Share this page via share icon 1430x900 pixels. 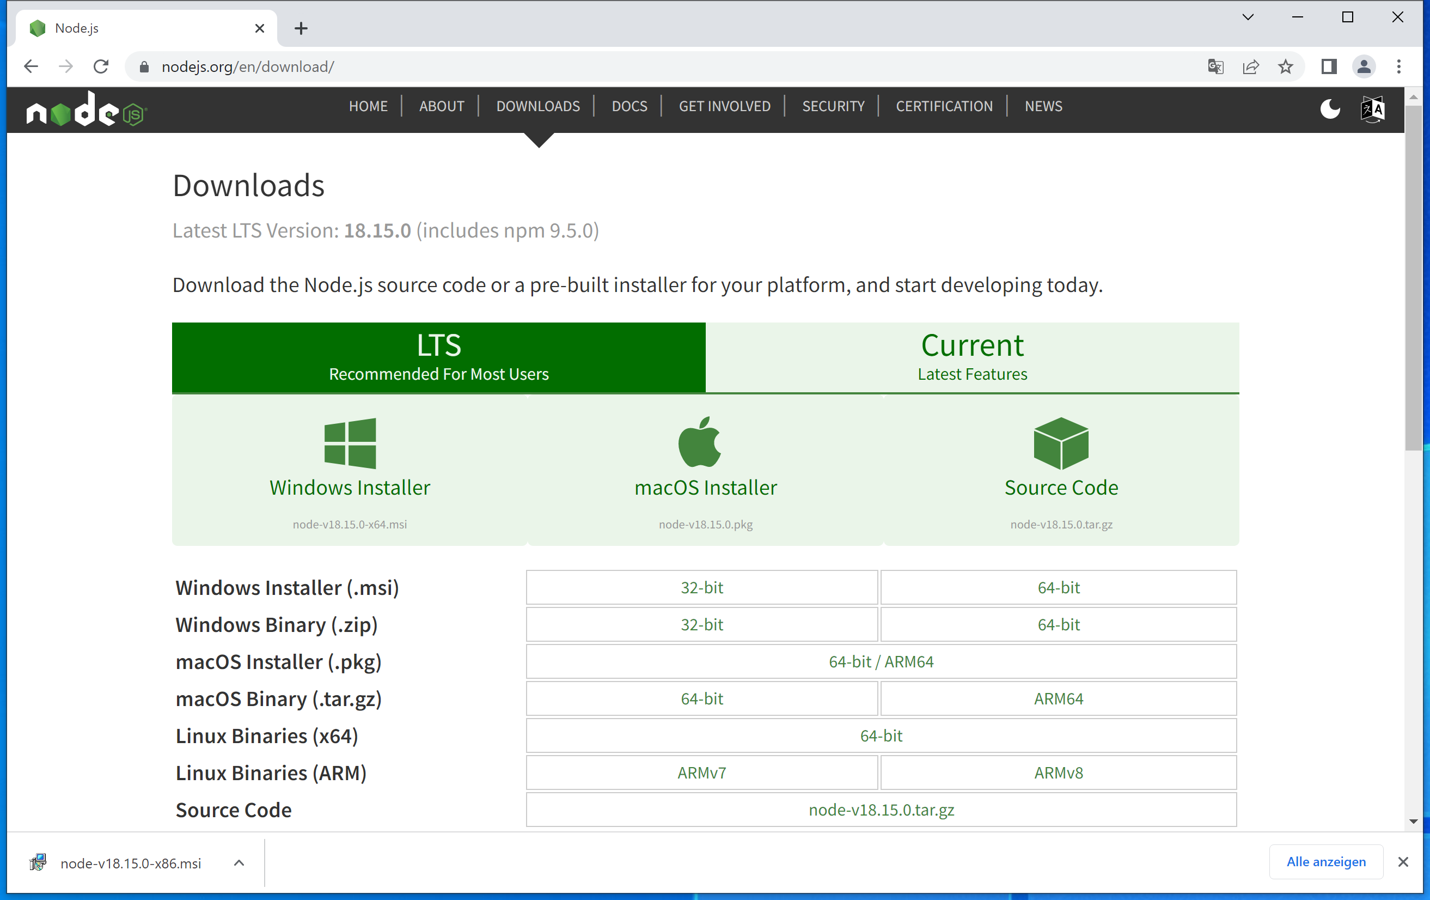(1251, 66)
